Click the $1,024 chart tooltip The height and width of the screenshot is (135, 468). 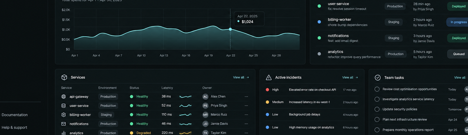pos(249,19)
